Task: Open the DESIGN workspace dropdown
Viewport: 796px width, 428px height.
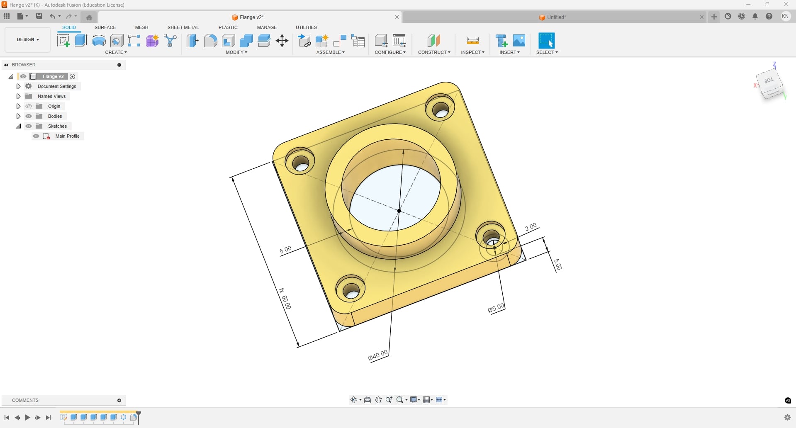Action: pos(28,40)
